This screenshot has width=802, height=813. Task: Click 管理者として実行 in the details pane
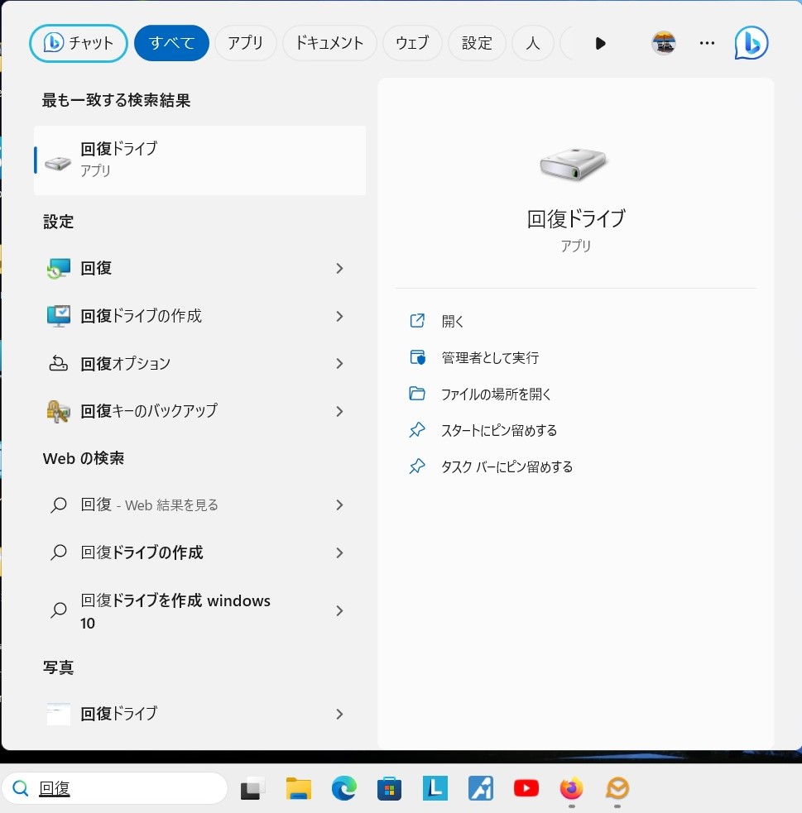(x=490, y=358)
